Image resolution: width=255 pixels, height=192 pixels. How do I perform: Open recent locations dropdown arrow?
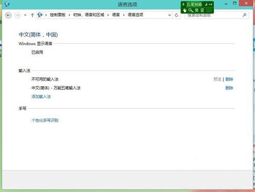(25, 15)
